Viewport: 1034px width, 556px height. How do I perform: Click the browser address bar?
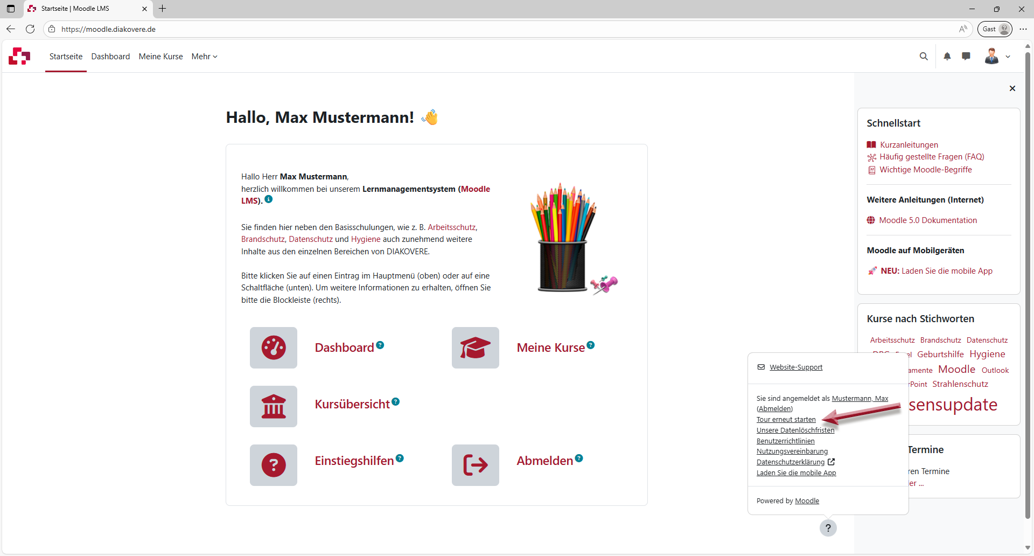tap(485, 29)
